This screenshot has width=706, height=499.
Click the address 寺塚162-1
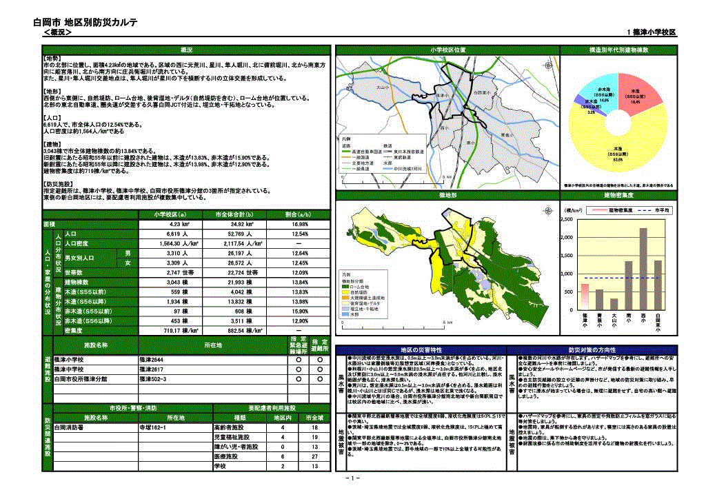(152, 427)
